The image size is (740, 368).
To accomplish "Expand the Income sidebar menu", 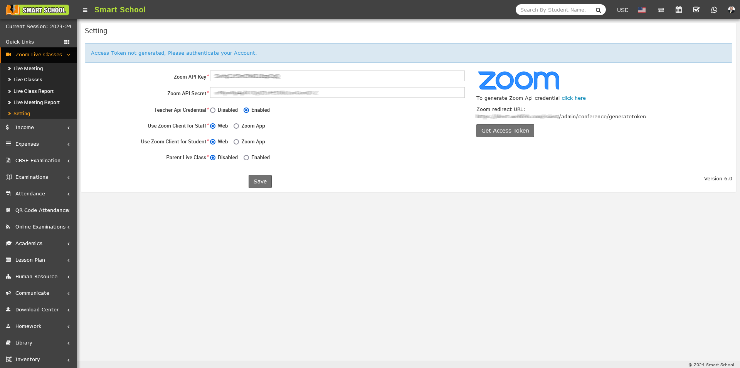I will pos(39,128).
